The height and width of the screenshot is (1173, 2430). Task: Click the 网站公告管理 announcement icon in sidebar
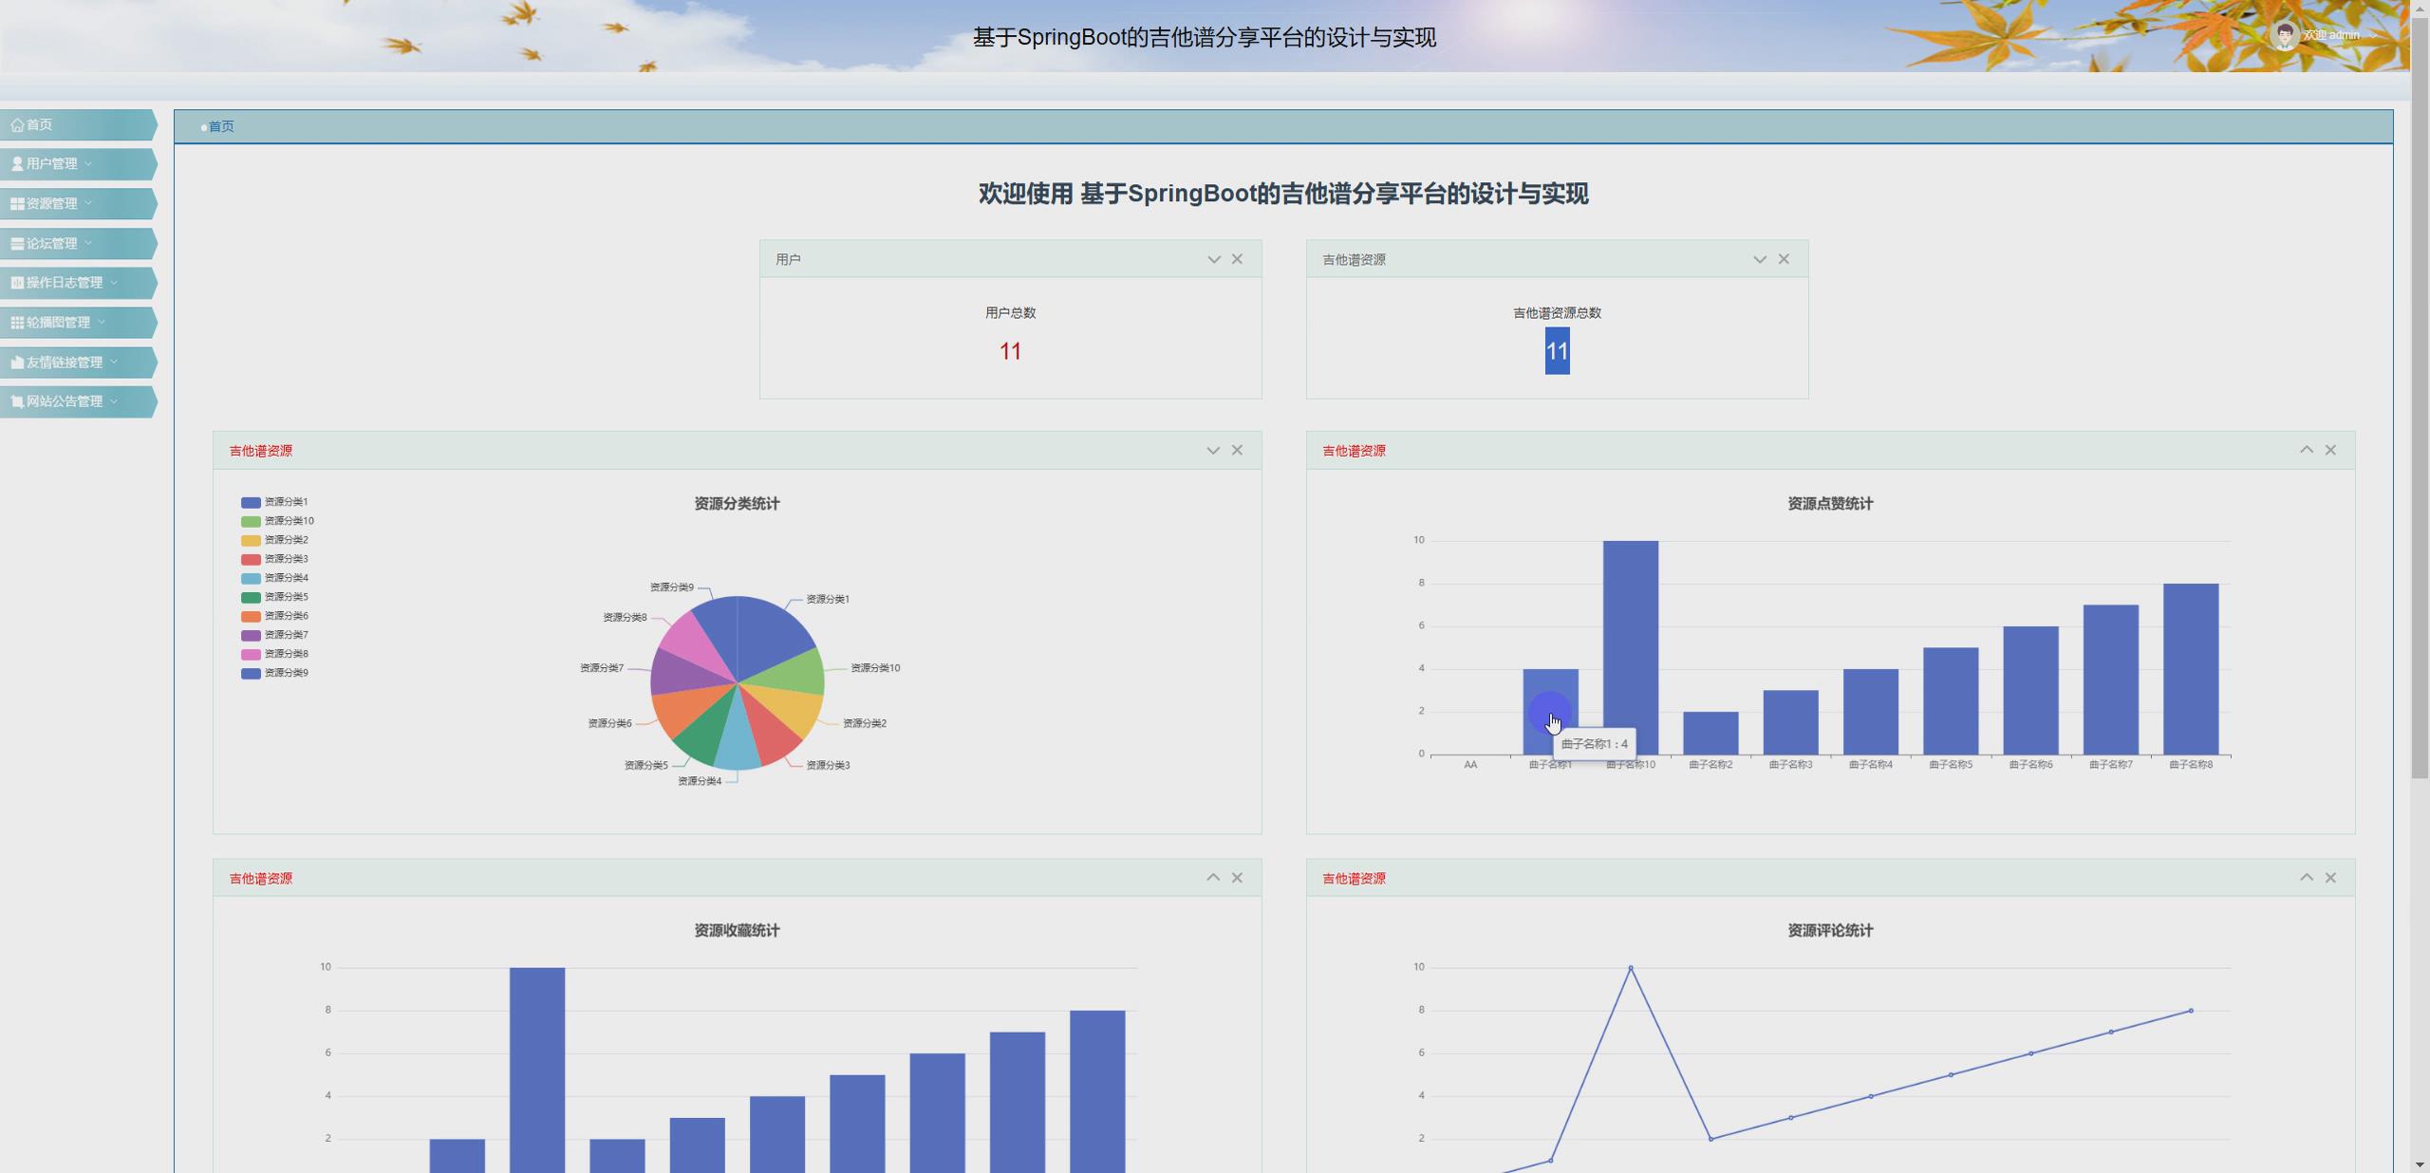(16, 401)
